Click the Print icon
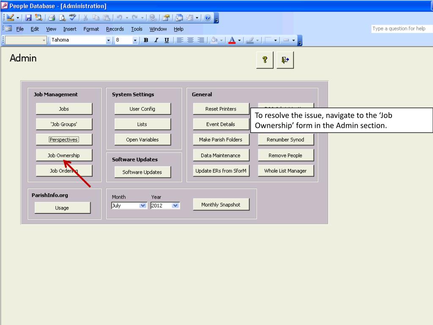 click(52, 18)
